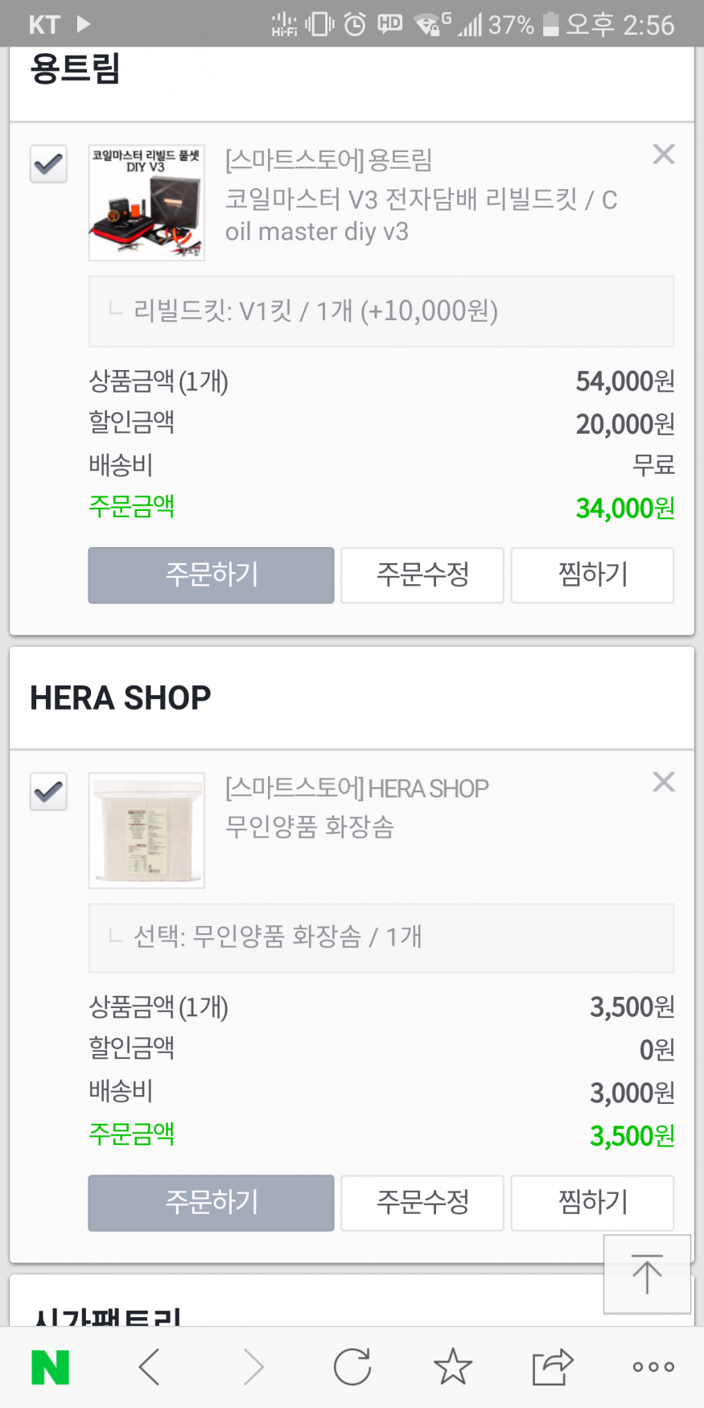Bookmark the page with the star icon
Viewport: 704px width, 1408px height.
pyautogui.click(x=452, y=1367)
